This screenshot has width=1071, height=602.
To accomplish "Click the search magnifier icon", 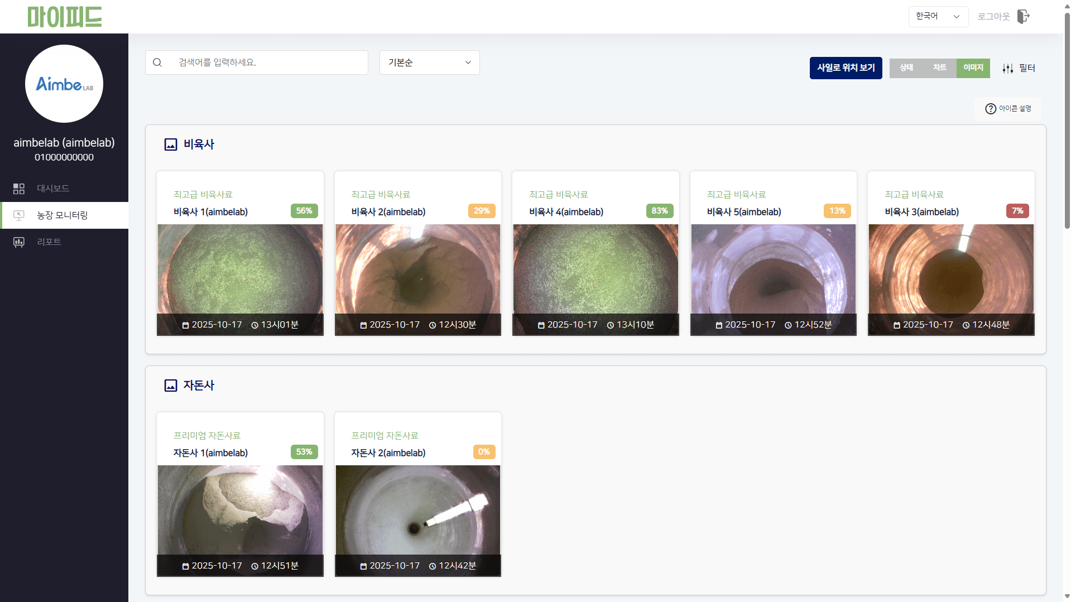I will click(x=157, y=62).
